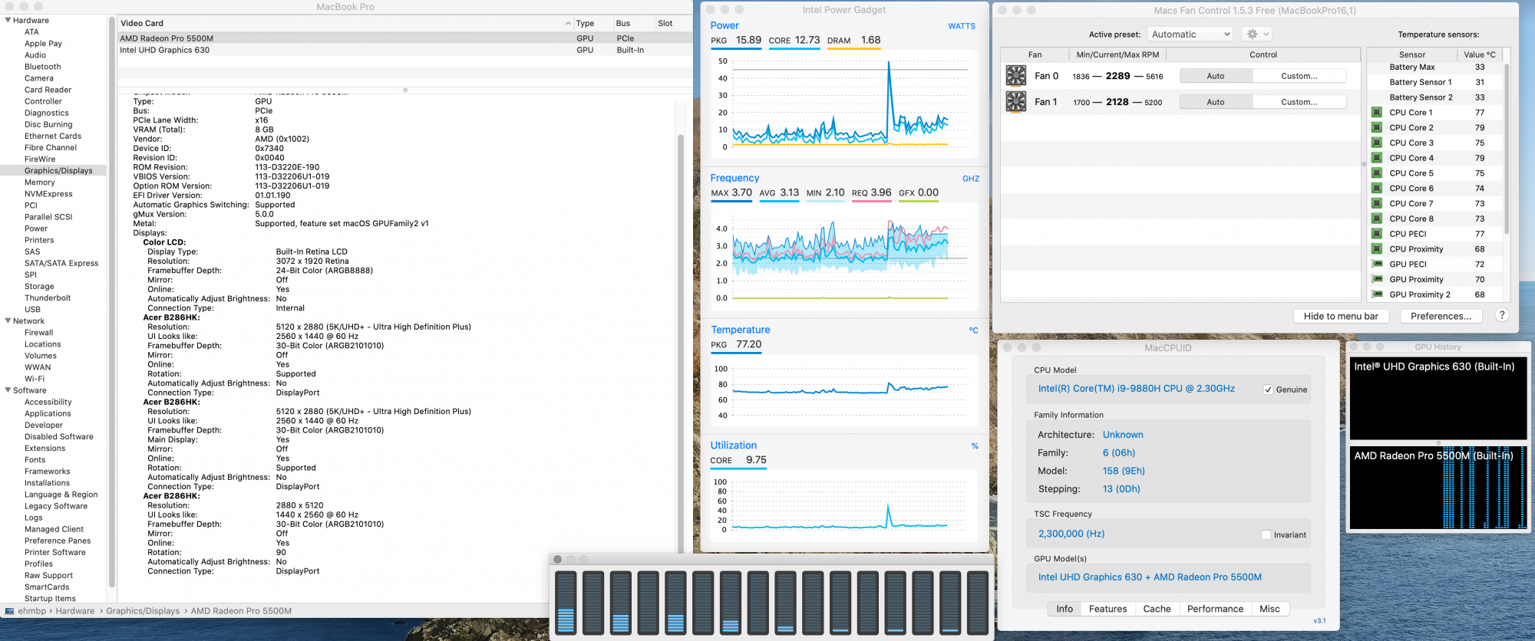Click the Fan 0 fan icon
Screen dimensions: 1535x641
[x=1015, y=75]
